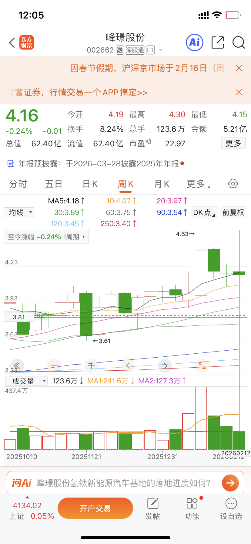Image resolution: width=251 pixels, height=544 pixels.
Task: Close the 春节假期 notice banner
Action: click(x=239, y=68)
